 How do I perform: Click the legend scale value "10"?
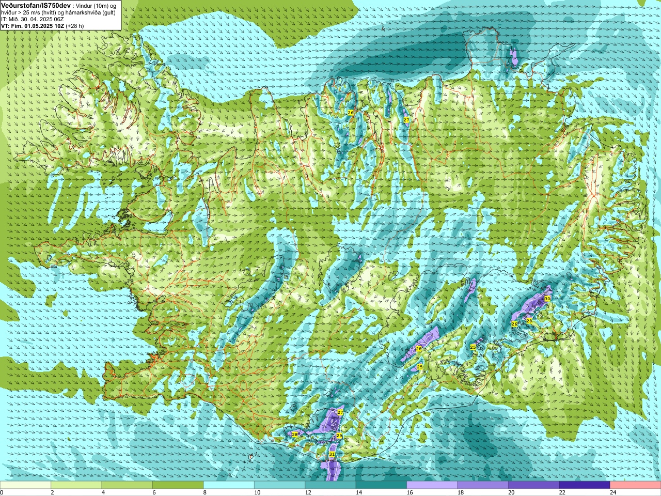point(257,492)
